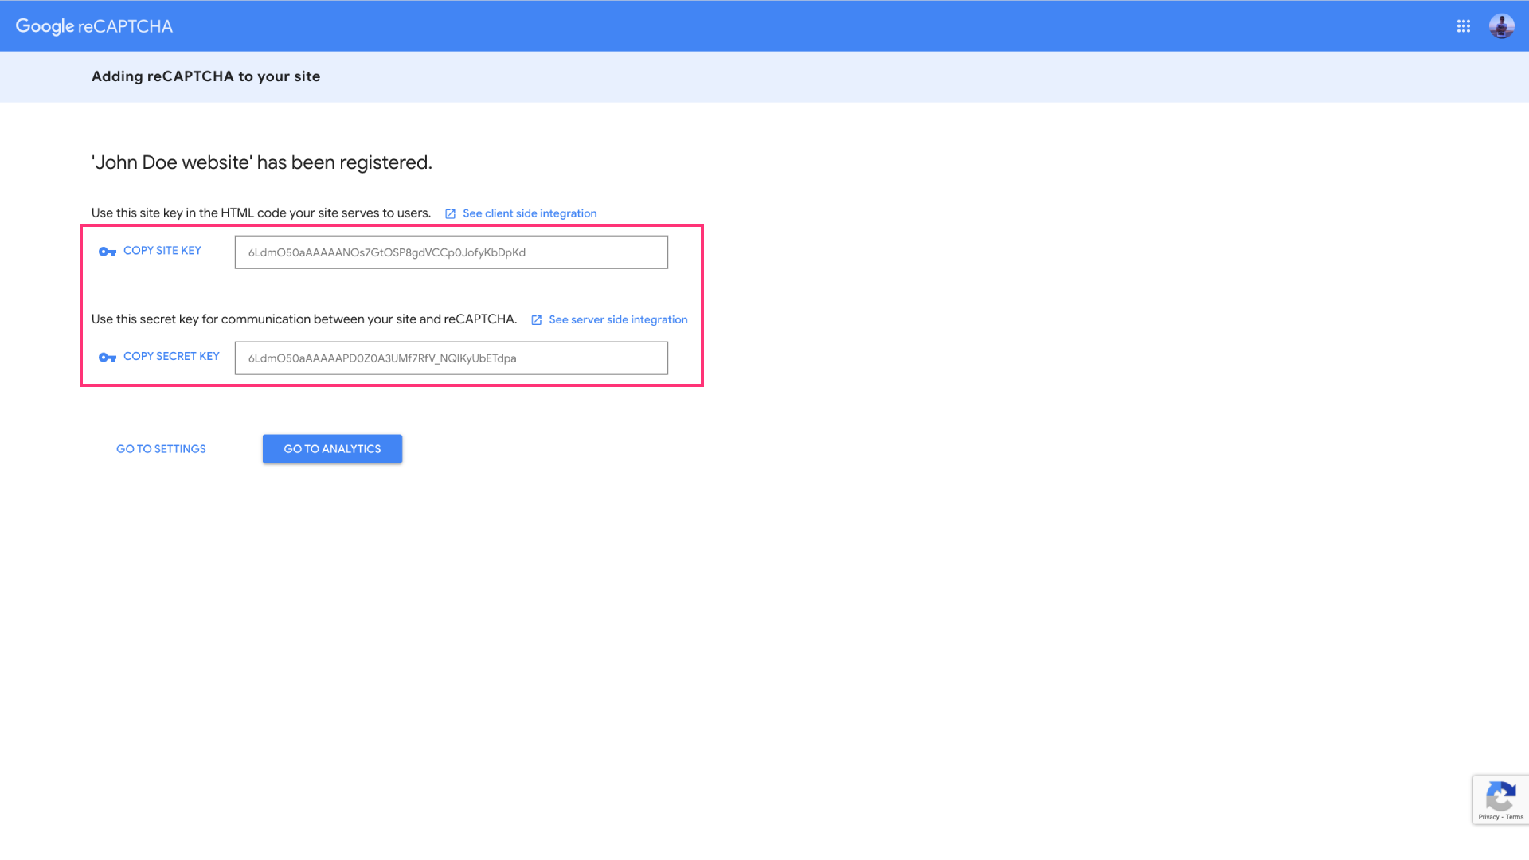Click the key icon beside Copy Site Key

pyautogui.click(x=108, y=252)
